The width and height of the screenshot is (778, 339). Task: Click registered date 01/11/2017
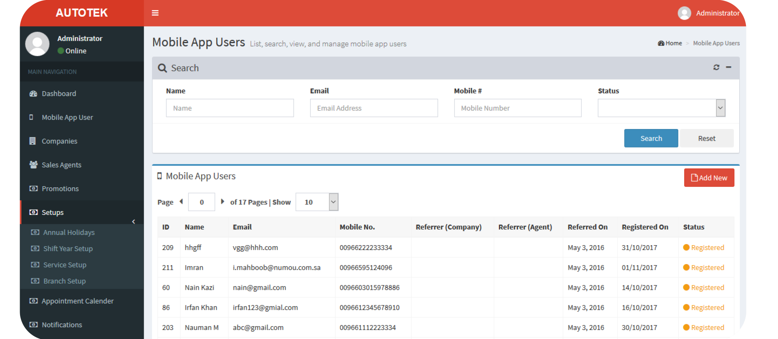(x=639, y=267)
